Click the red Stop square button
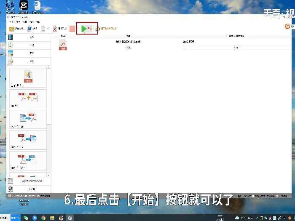Image resolution: width=295 pixels, height=221 pixels. [72, 29]
